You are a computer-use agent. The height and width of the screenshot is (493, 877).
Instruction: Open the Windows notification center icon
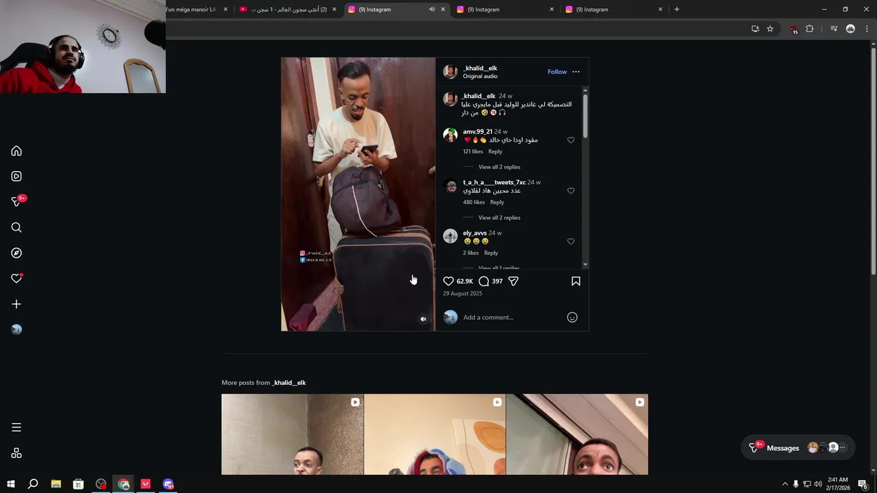pyautogui.click(x=863, y=484)
